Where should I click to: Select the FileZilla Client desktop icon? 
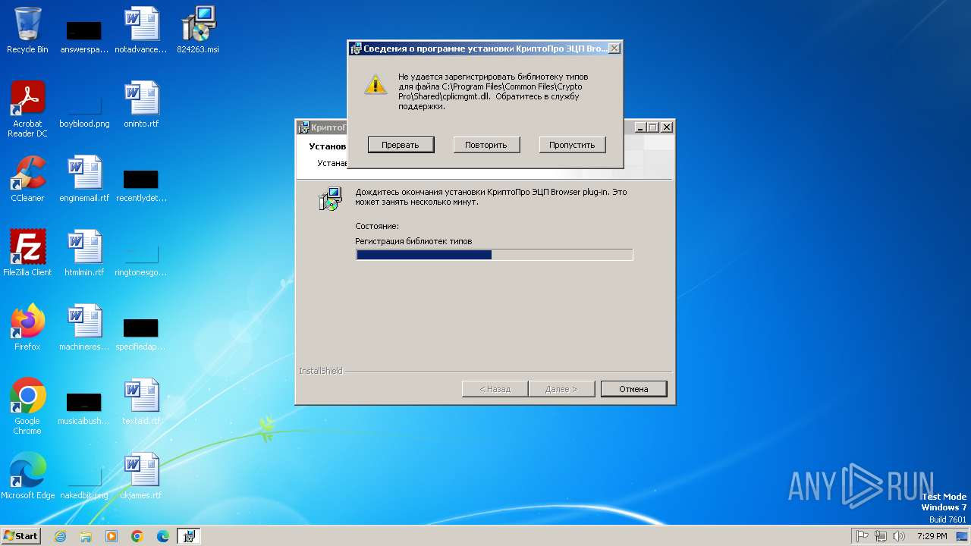(x=27, y=253)
